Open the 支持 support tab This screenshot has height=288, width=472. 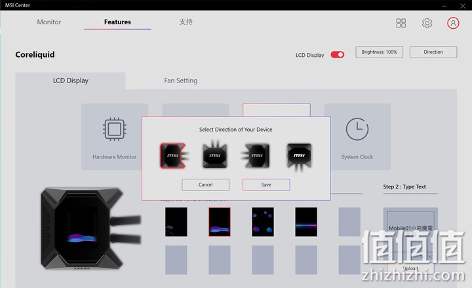tap(186, 22)
